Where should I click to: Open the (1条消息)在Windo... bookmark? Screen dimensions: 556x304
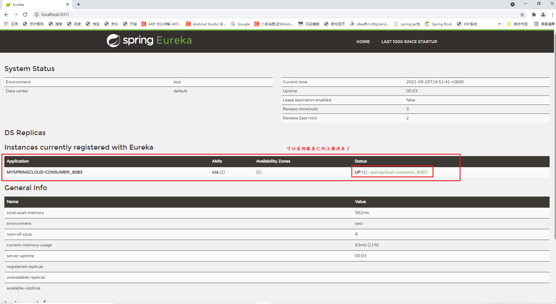coord(274,24)
